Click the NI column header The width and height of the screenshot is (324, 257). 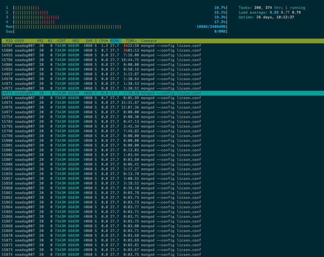(50, 41)
